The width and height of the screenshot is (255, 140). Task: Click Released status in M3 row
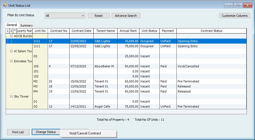[x=212, y=86]
